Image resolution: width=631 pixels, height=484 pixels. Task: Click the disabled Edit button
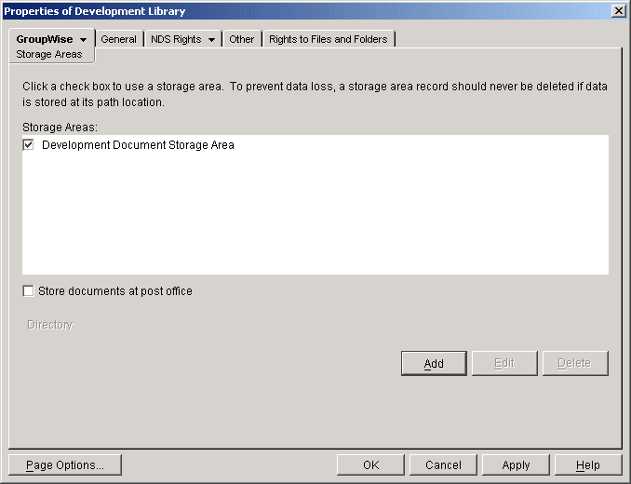point(504,363)
